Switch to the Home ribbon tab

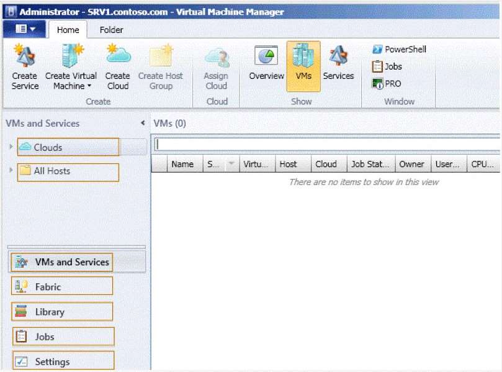click(x=68, y=30)
